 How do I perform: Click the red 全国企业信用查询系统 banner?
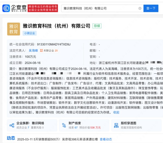click(43, 8)
